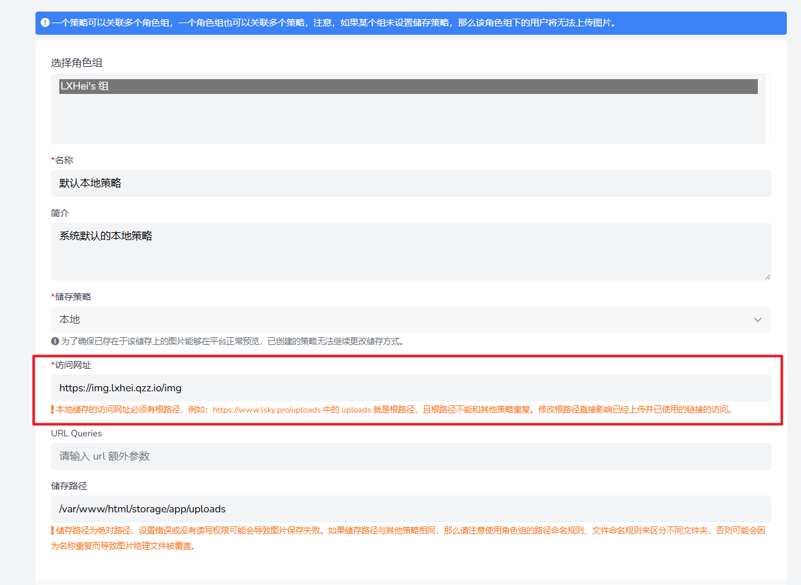Click the URL Queries input field
The image size is (801, 585).
coord(410,456)
